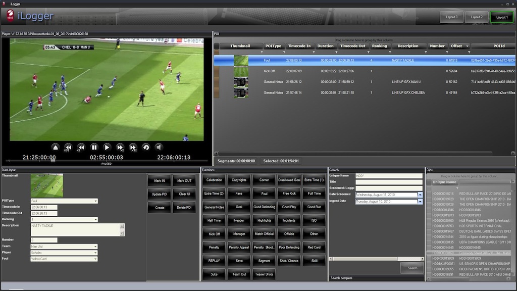Expand the POIType dropdown in Data Input
Viewport: 517px width, 291px height.
coord(95,201)
